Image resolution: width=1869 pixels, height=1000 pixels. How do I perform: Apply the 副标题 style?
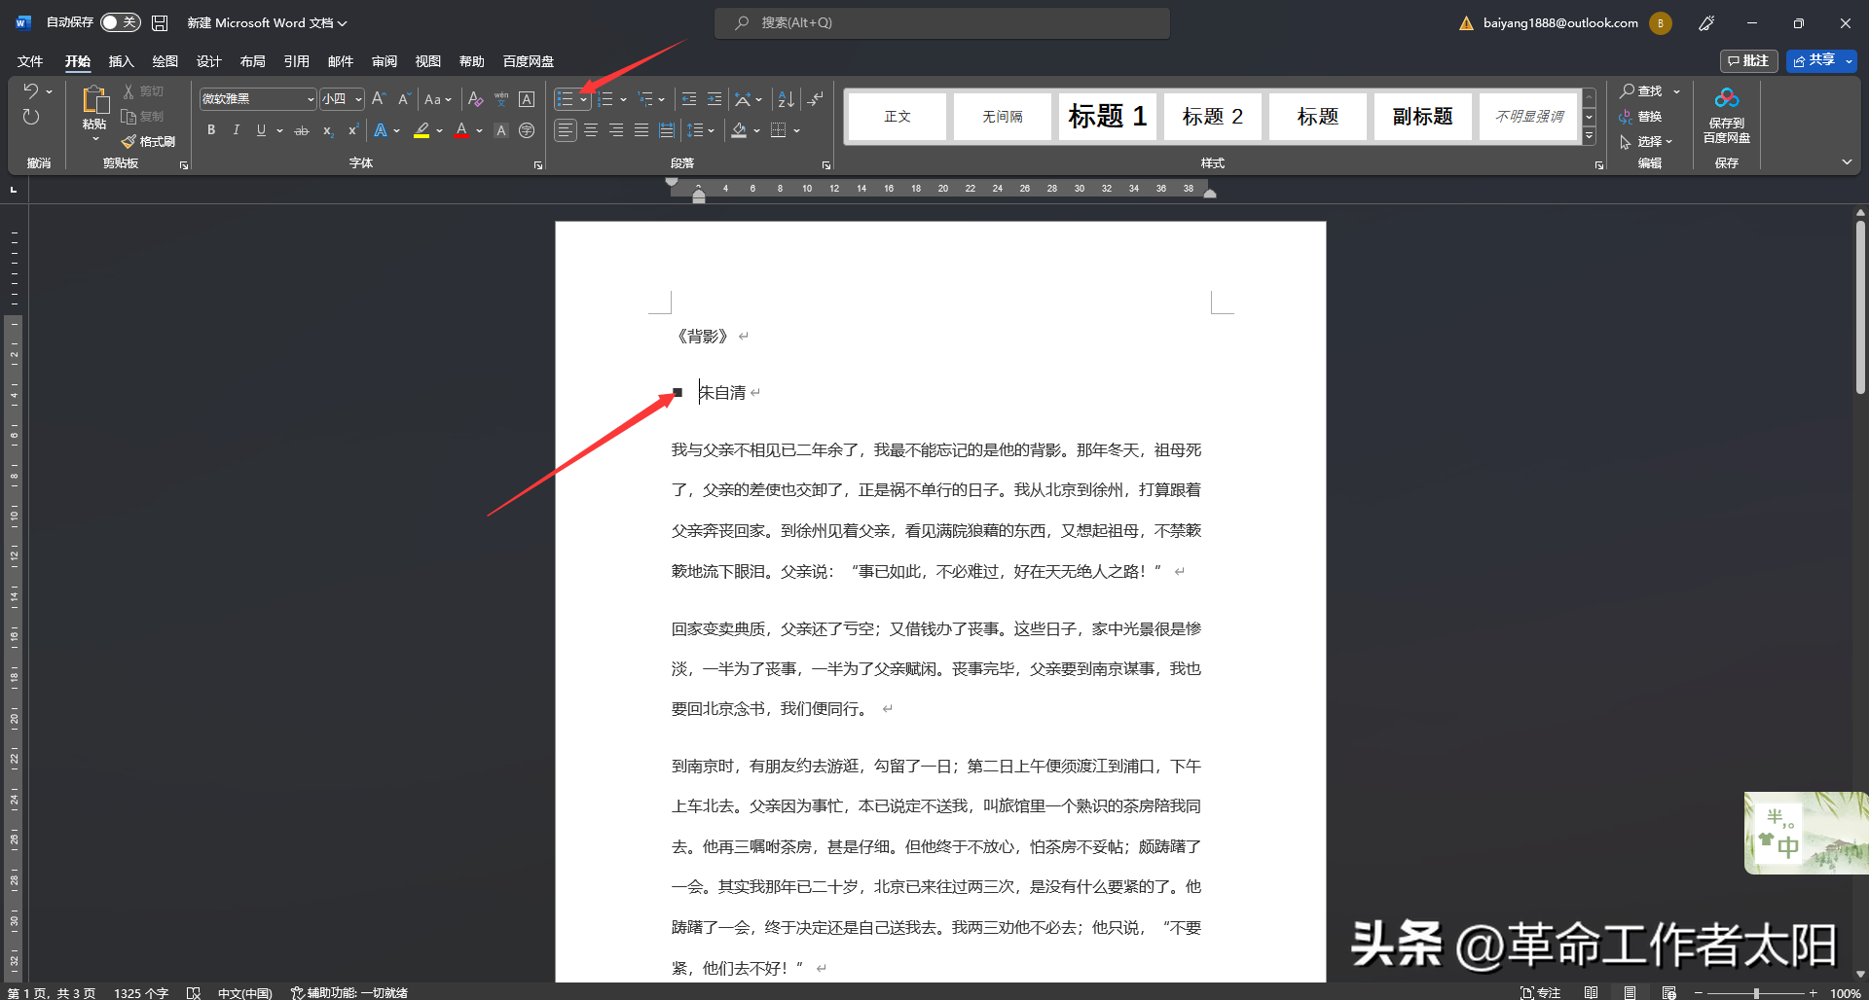[x=1423, y=117]
